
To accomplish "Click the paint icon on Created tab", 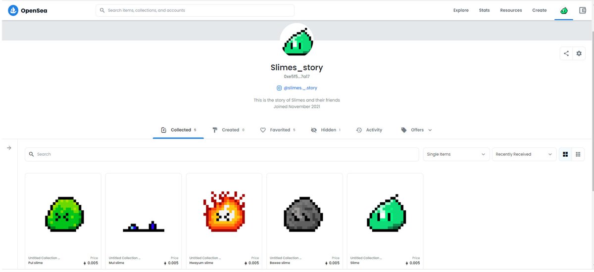I will (215, 130).
